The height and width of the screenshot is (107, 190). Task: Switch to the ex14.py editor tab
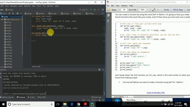click(90, 13)
